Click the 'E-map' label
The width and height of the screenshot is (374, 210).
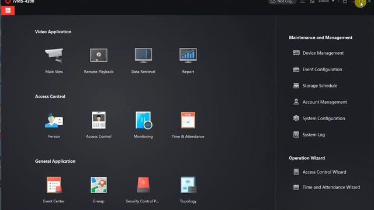tap(99, 201)
